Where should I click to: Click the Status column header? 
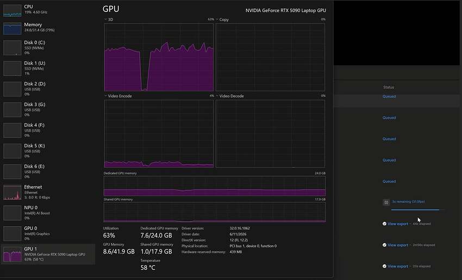(x=389, y=87)
